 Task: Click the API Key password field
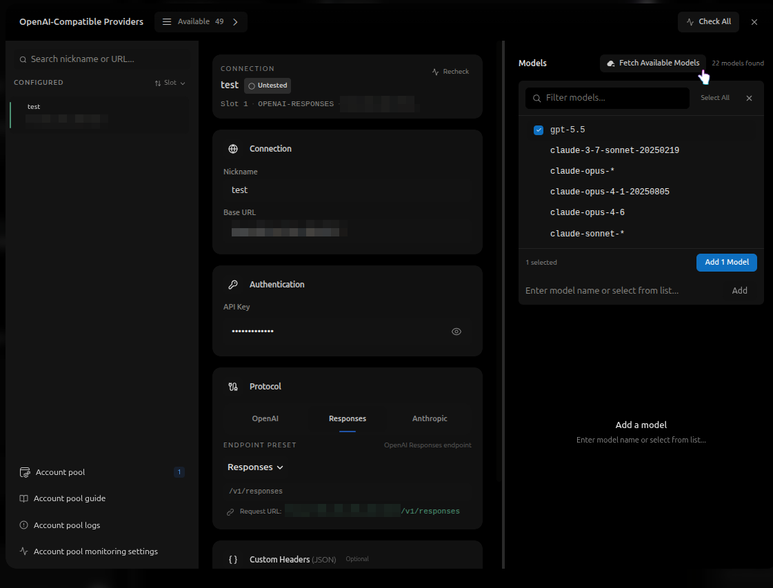point(347,331)
